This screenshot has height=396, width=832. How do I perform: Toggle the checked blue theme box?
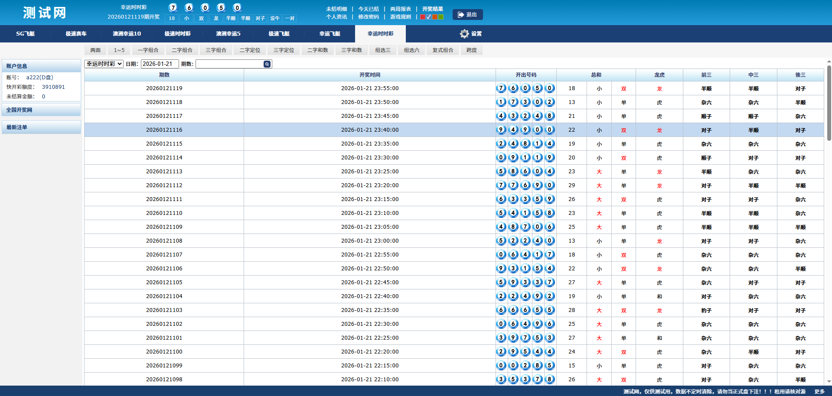pos(429,17)
